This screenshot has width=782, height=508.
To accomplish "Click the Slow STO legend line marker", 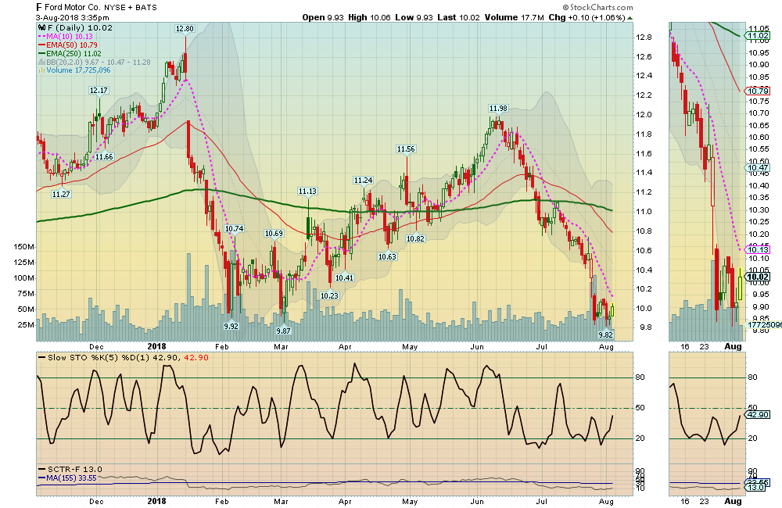I will point(43,358).
